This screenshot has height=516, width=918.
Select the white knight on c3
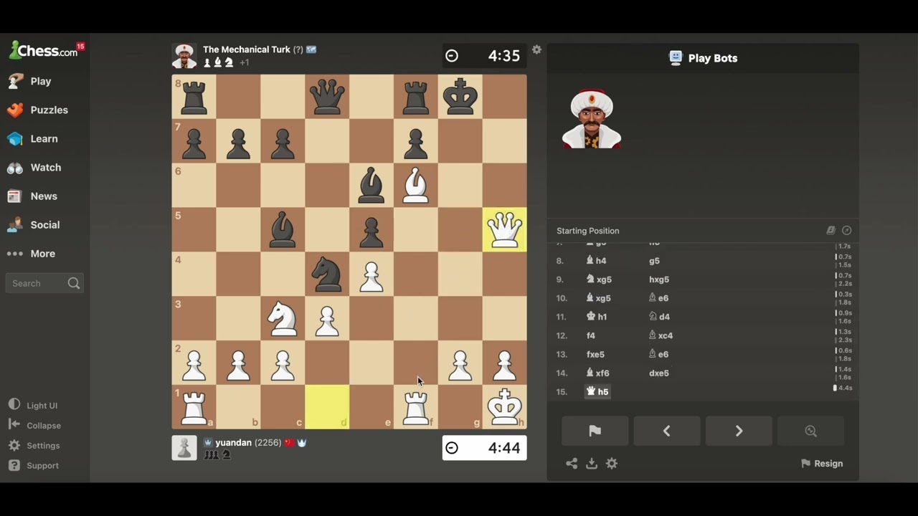283,319
